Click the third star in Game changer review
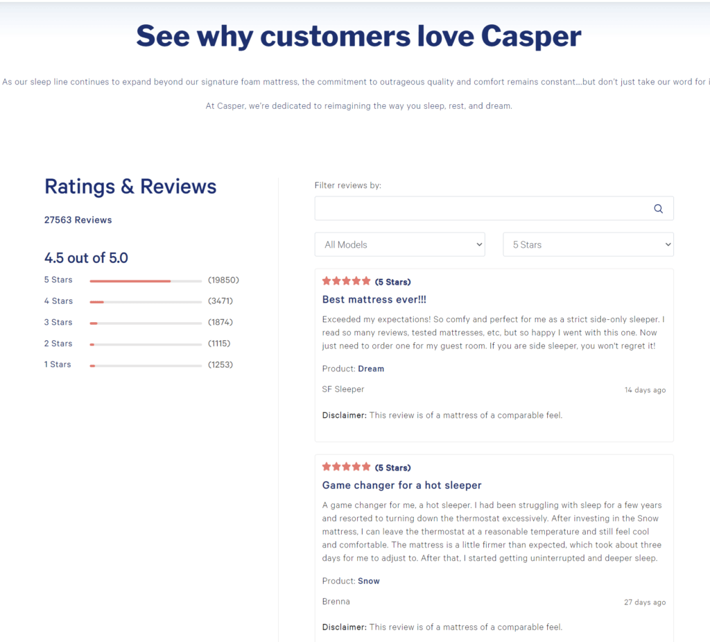Viewport: 710px width, 642px height. click(347, 466)
